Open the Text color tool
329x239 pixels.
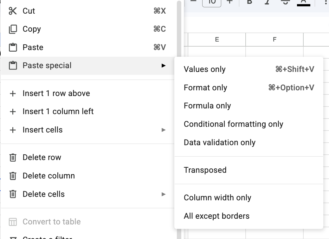pyautogui.click(x=303, y=3)
